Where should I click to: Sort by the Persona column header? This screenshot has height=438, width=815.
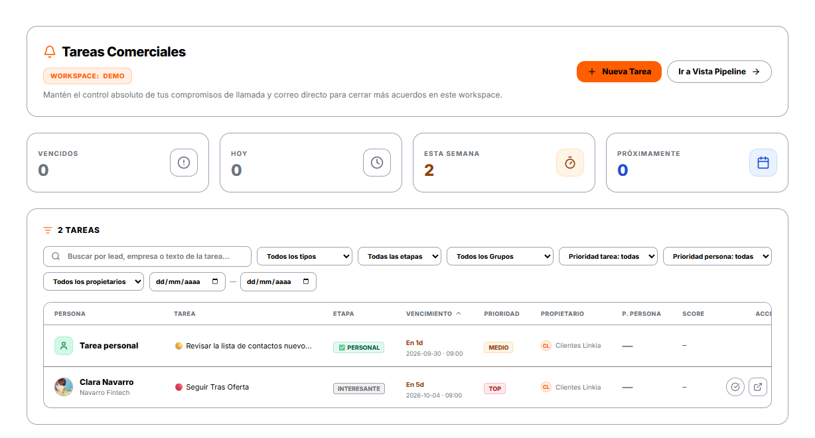pyautogui.click(x=70, y=314)
